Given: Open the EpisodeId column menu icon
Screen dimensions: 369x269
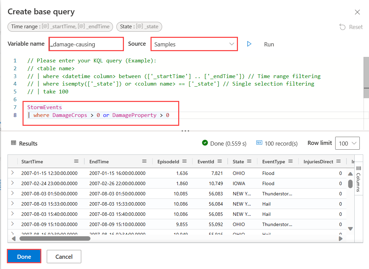Looking at the screenshot, I should (x=184, y=161).
